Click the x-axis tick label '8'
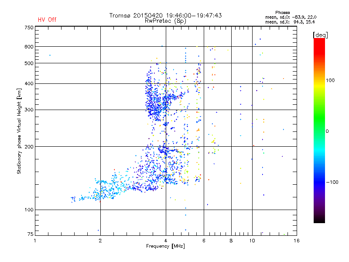The width and height of the screenshot is (349, 262). click(231, 241)
